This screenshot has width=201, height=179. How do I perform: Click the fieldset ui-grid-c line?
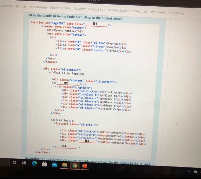76,124
